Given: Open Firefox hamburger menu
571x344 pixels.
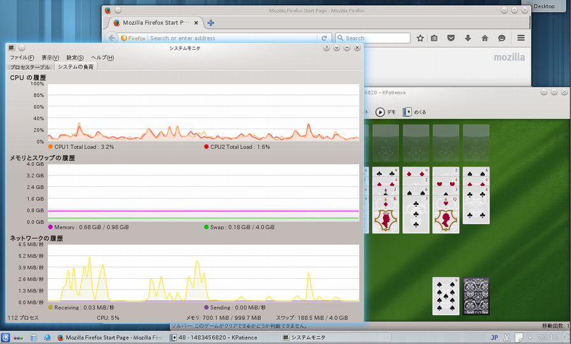Looking at the screenshot, I should pos(521,38).
